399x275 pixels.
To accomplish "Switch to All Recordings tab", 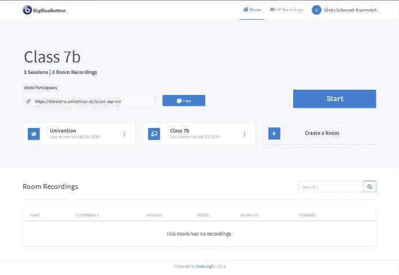I will click(x=287, y=10).
